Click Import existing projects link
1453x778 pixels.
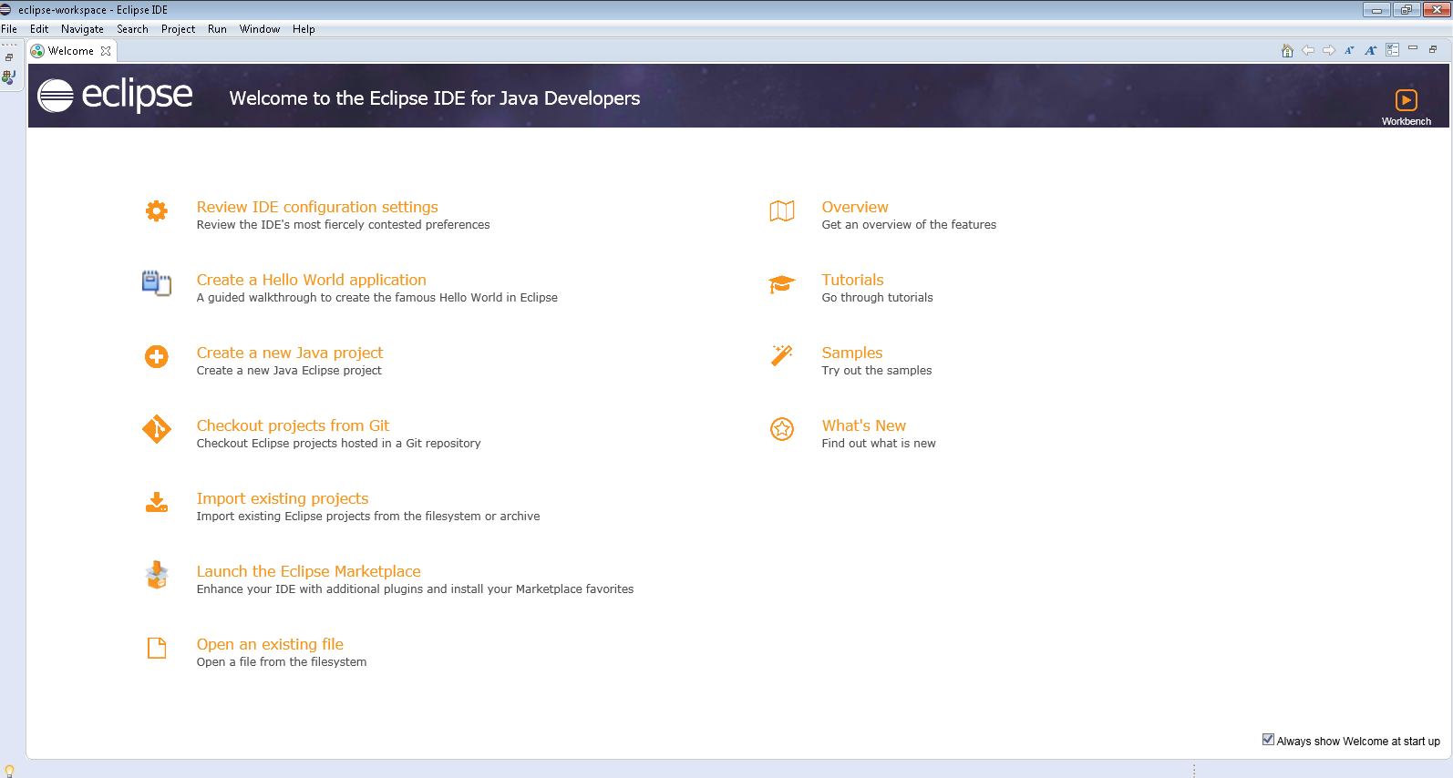click(283, 498)
